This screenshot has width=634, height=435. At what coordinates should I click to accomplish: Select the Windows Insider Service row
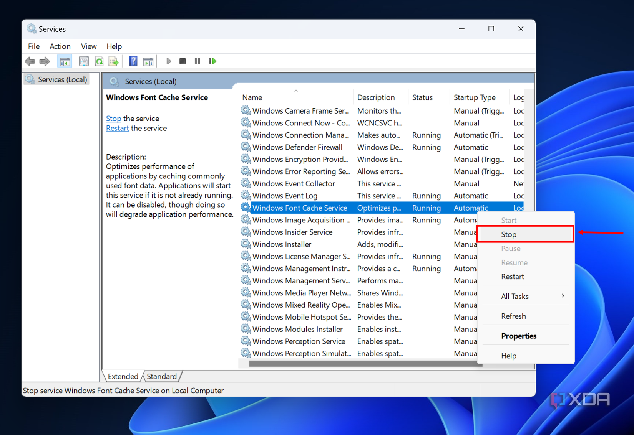pyautogui.click(x=359, y=232)
